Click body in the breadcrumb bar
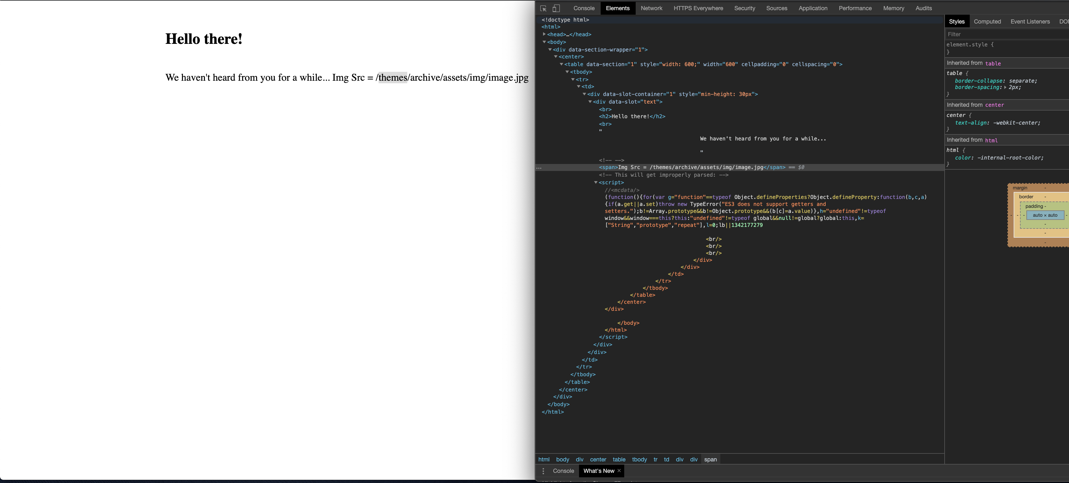 [x=562, y=459]
